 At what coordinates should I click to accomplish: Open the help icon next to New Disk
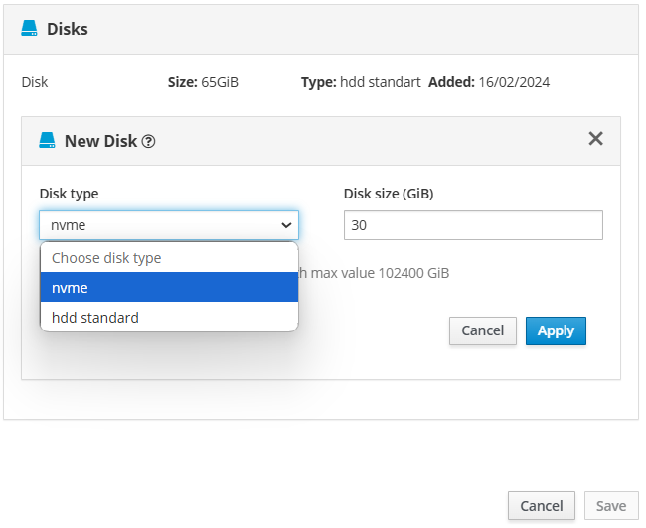point(148,141)
